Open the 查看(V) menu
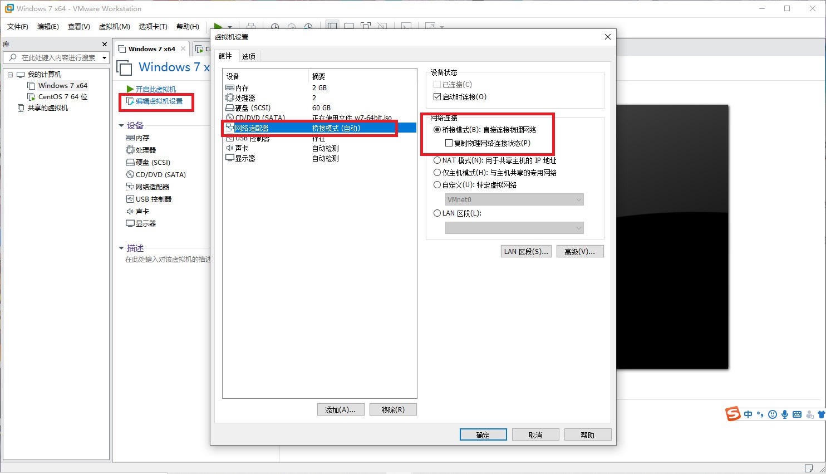This screenshot has height=474, width=826. (x=78, y=27)
